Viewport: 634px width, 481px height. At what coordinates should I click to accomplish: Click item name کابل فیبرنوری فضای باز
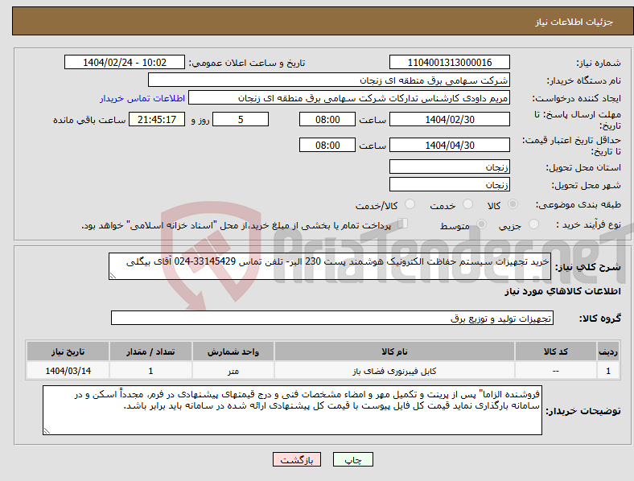394,371
